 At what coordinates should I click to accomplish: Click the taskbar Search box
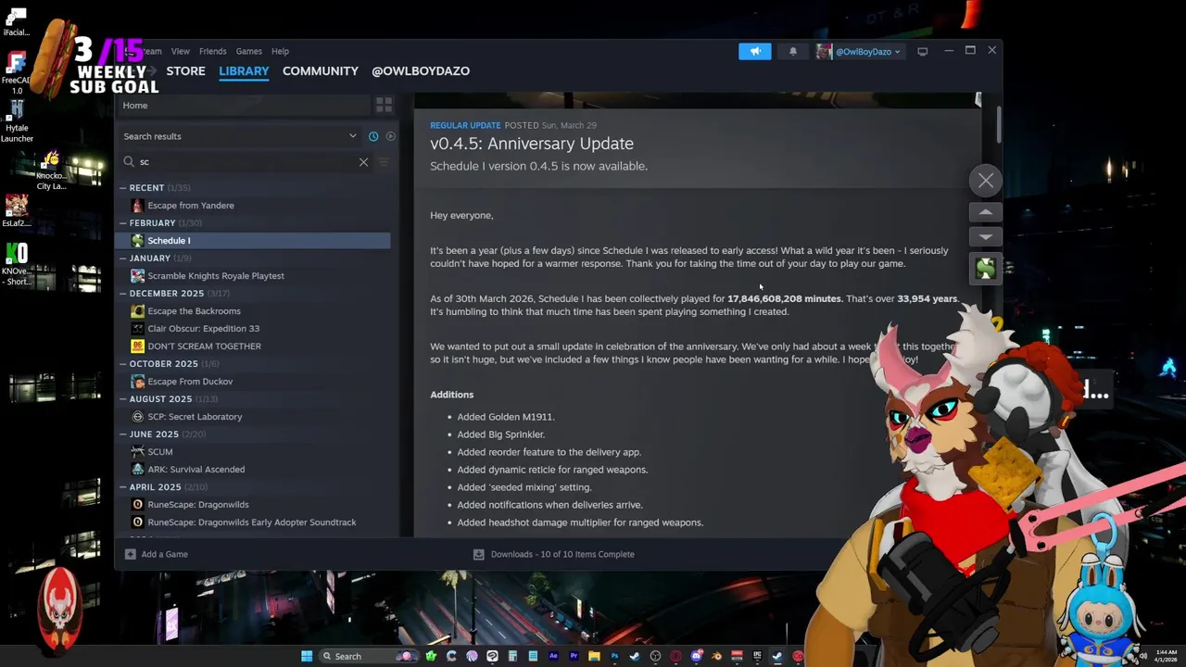[368, 656]
